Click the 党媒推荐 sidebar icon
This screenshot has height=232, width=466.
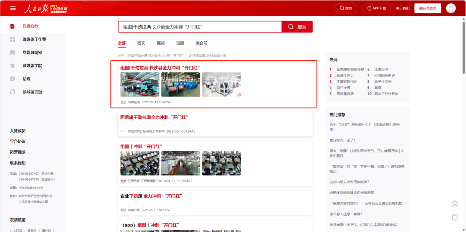tap(13, 26)
